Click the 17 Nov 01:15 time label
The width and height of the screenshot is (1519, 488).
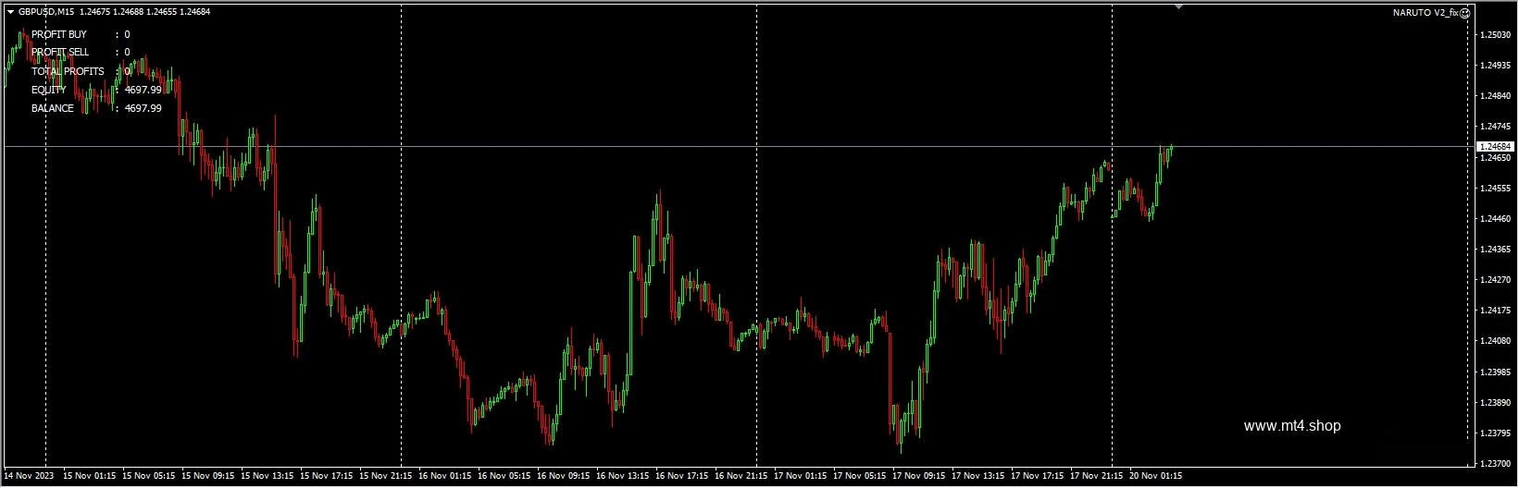point(800,477)
